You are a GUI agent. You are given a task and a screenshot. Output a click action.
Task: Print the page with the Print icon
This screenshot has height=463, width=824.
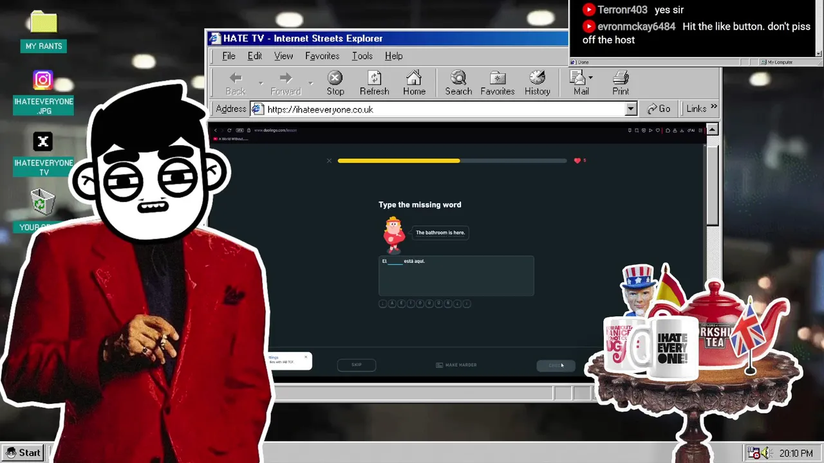[x=621, y=84]
